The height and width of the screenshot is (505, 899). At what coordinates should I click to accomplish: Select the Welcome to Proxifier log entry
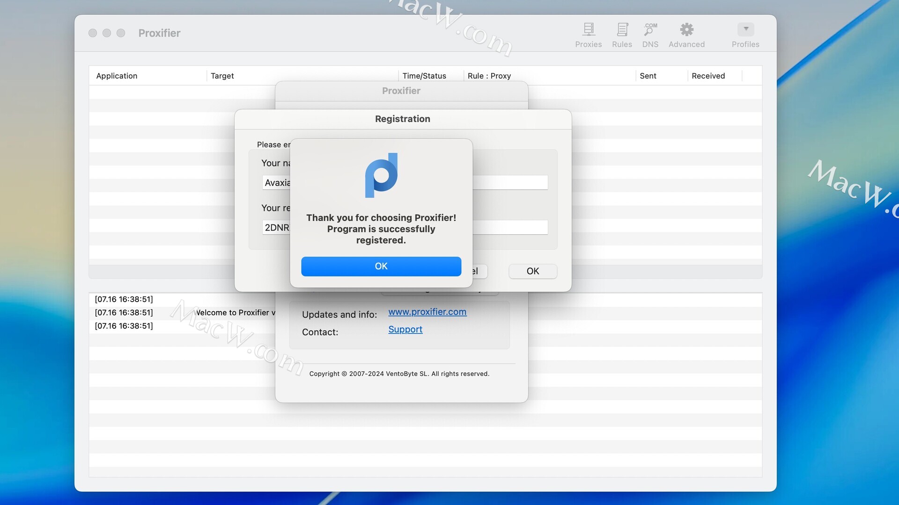click(x=234, y=312)
